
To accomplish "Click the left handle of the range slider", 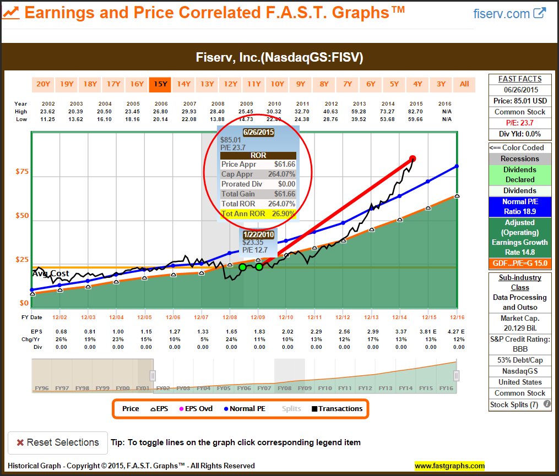I will pos(153,375).
